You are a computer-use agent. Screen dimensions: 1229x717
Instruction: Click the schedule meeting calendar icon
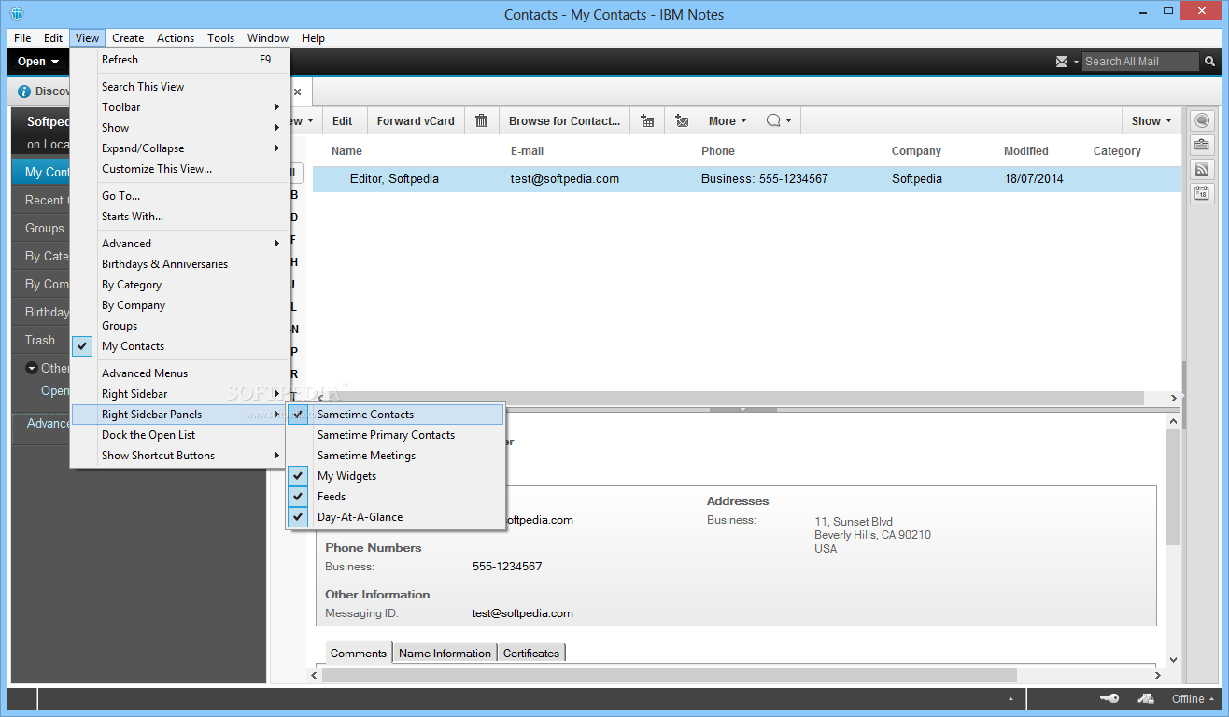pyautogui.click(x=647, y=120)
